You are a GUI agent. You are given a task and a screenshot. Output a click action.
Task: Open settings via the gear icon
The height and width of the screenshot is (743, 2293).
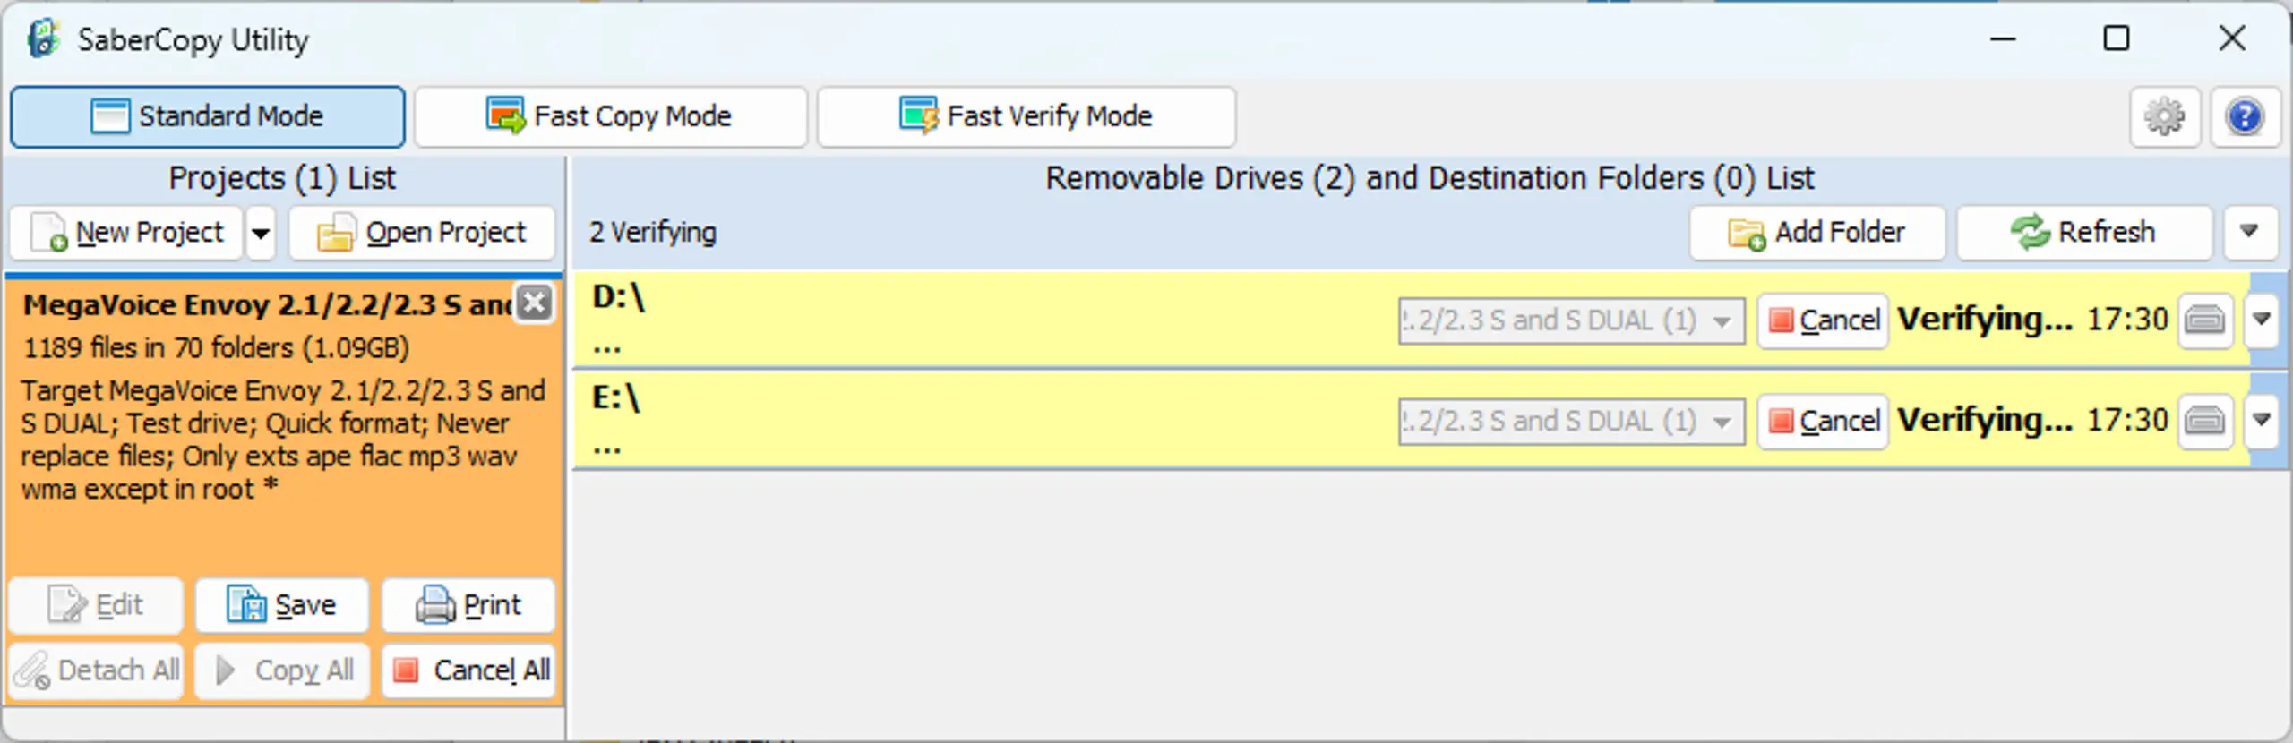point(2165,116)
